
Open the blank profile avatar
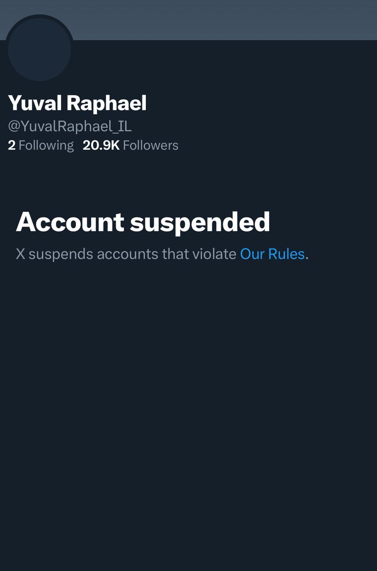(x=40, y=49)
